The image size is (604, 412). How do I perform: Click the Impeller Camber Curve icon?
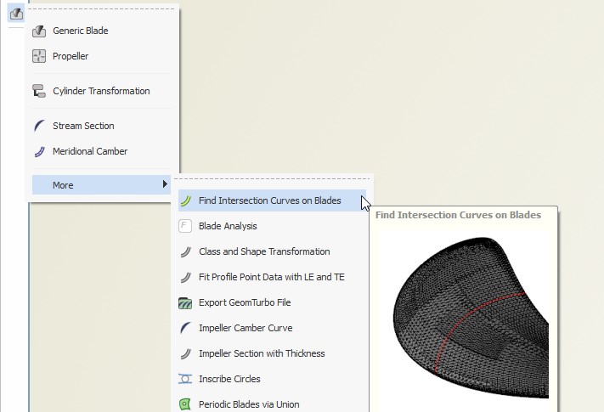point(185,328)
